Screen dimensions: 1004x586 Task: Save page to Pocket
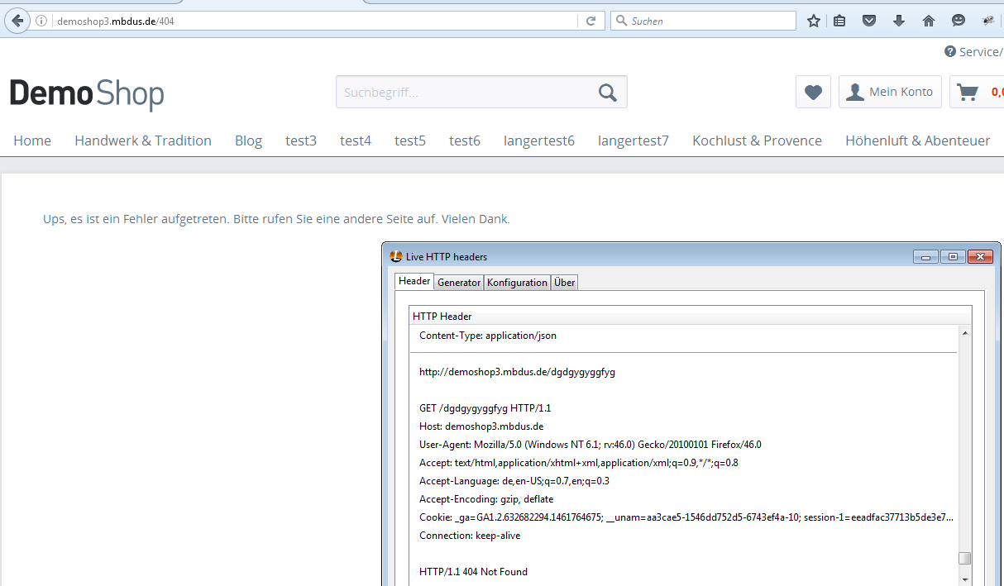(x=869, y=21)
